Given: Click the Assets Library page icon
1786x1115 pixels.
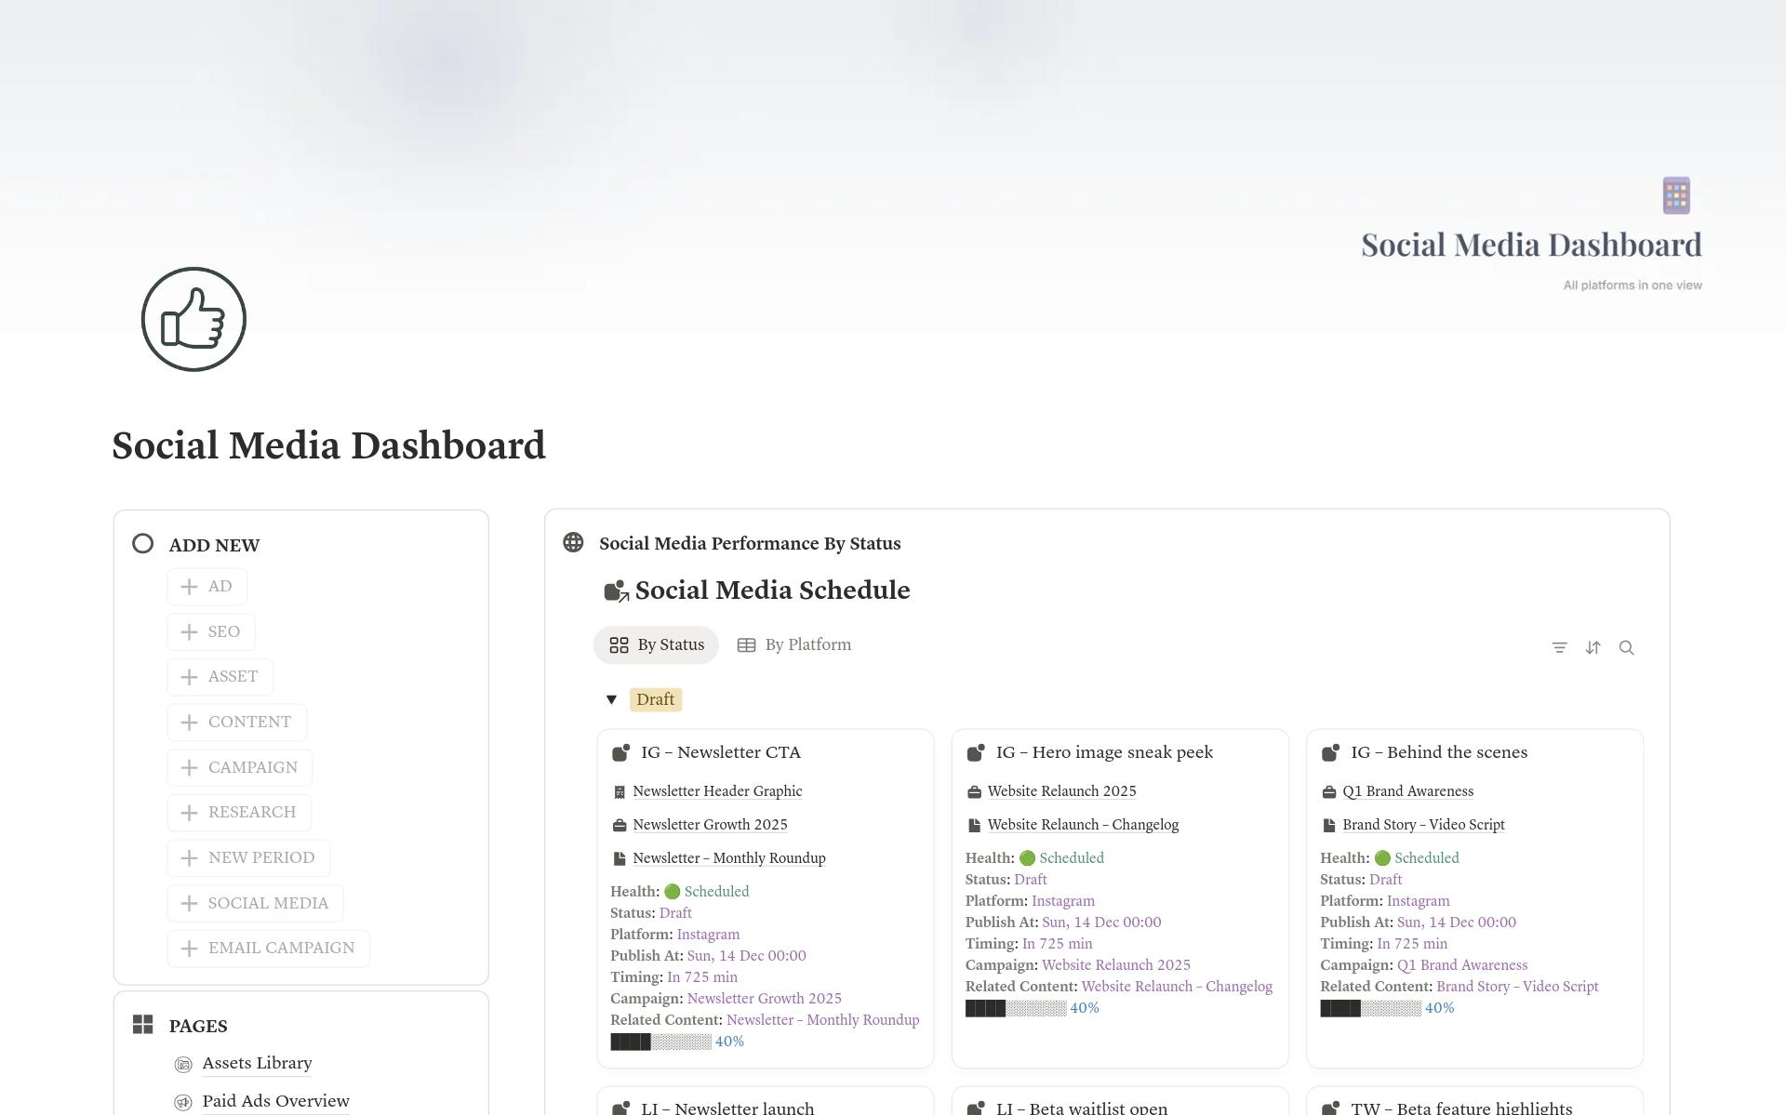Looking at the screenshot, I should [183, 1064].
